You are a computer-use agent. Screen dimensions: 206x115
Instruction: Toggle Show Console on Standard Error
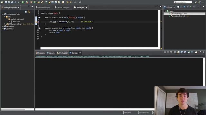(185, 52)
